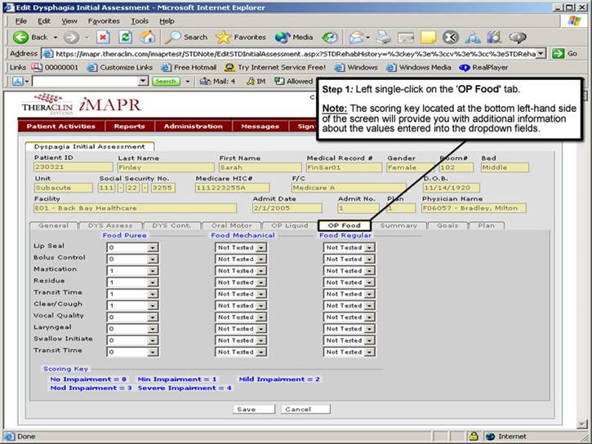
Task: Open the Favorites star in toolbar
Action: coord(241,37)
